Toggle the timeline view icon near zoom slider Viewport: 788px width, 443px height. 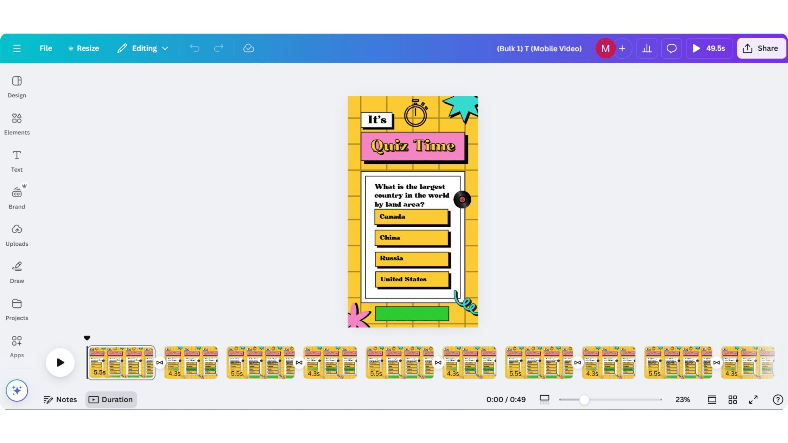pos(544,399)
